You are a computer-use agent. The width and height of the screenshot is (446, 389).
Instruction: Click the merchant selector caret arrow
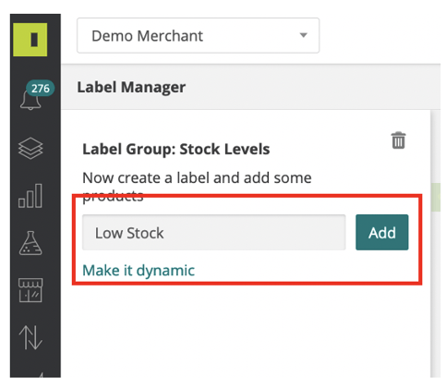pyautogui.click(x=304, y=35)
